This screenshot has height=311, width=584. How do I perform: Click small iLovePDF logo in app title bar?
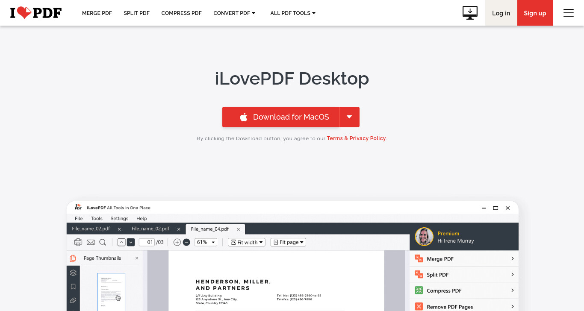[x=78, y=207]
